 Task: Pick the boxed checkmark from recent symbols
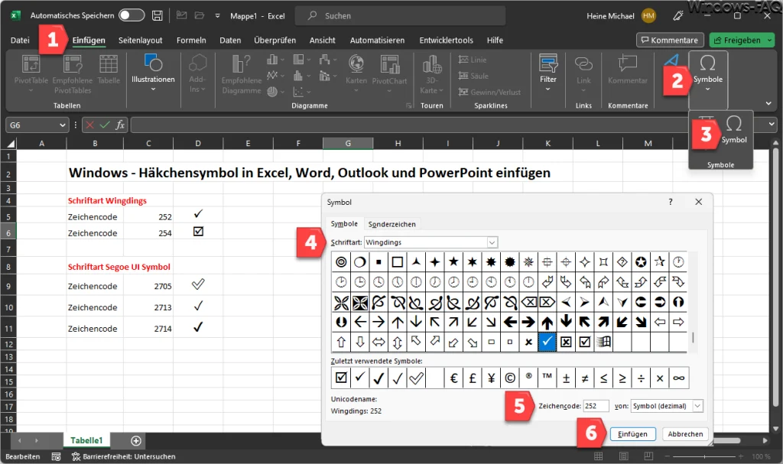click(x=341, y=378)
